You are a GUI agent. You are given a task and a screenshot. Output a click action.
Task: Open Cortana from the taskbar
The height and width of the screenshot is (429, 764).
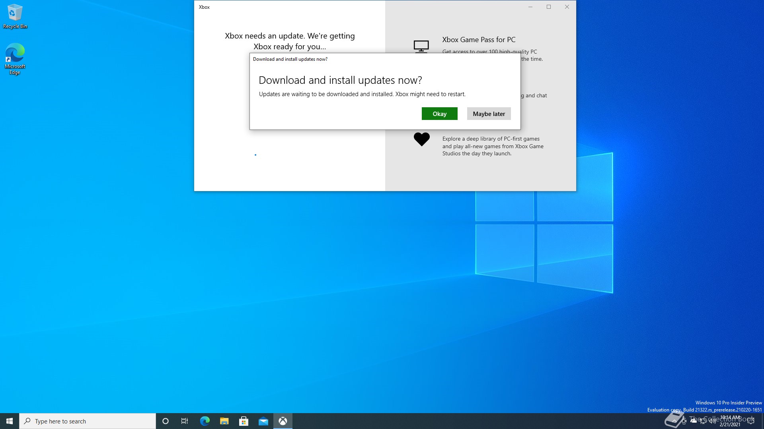point(166,421)
